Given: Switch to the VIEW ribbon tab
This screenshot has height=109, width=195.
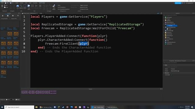Looking at the screenshot, I should click(x=30, y=3).
